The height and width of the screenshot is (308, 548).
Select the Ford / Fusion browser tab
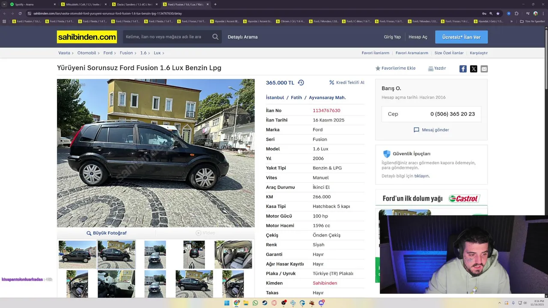pyautogui.click(x=185, y=4)
